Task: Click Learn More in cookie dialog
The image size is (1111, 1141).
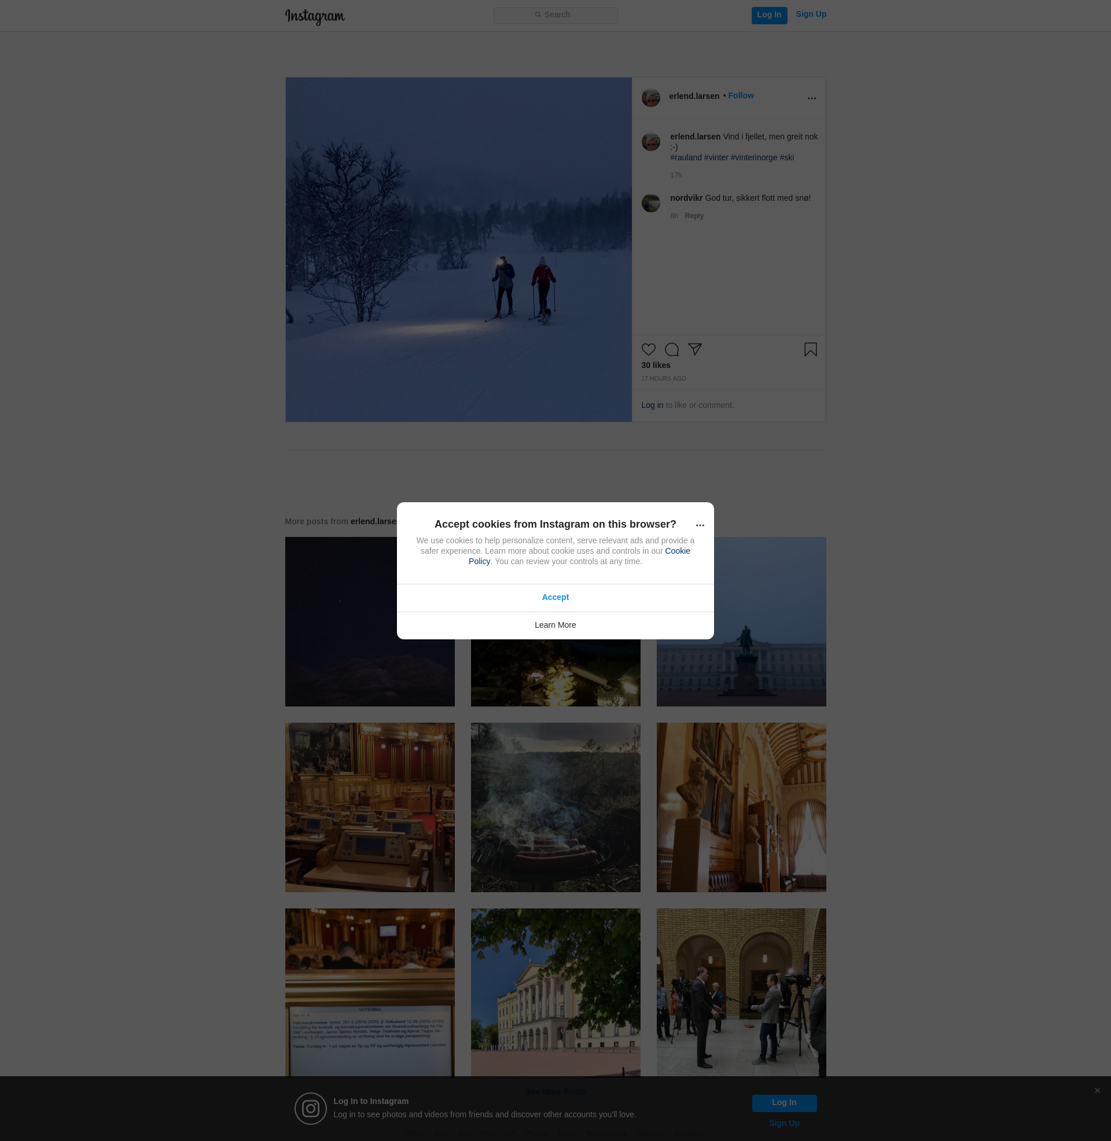Action: pyautogui.click(x=555, y=625)
